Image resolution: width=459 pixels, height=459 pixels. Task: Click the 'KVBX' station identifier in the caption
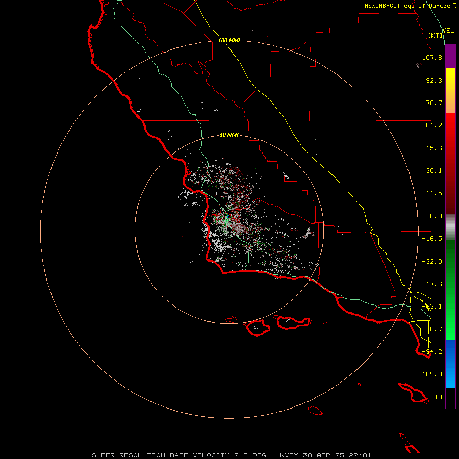[x=289, y=455]
